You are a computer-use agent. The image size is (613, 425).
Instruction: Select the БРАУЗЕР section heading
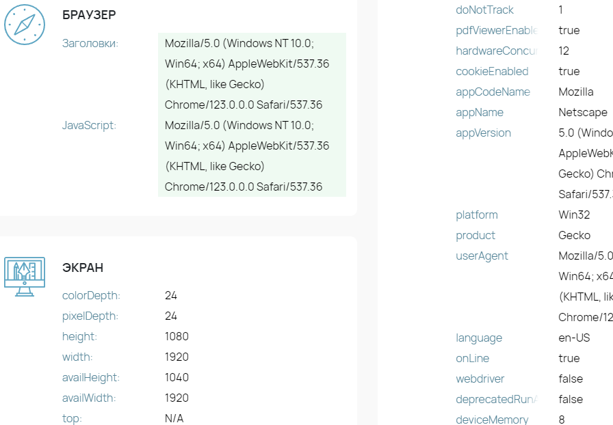(x=89, y=15)
